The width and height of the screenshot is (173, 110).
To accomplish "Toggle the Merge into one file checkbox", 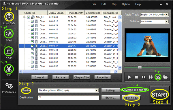I will (123, 90).
